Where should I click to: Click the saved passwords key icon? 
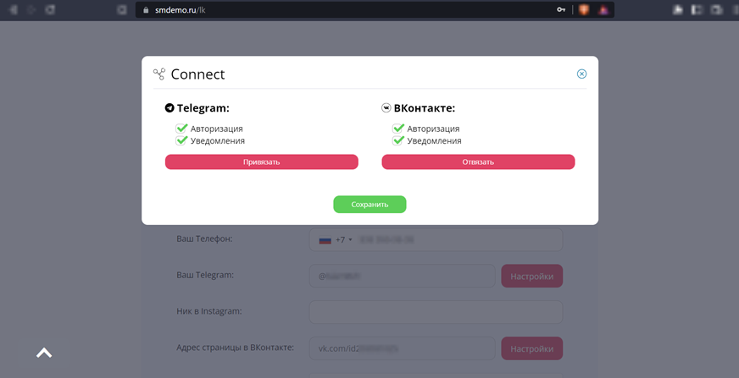[x=561, y=10]
